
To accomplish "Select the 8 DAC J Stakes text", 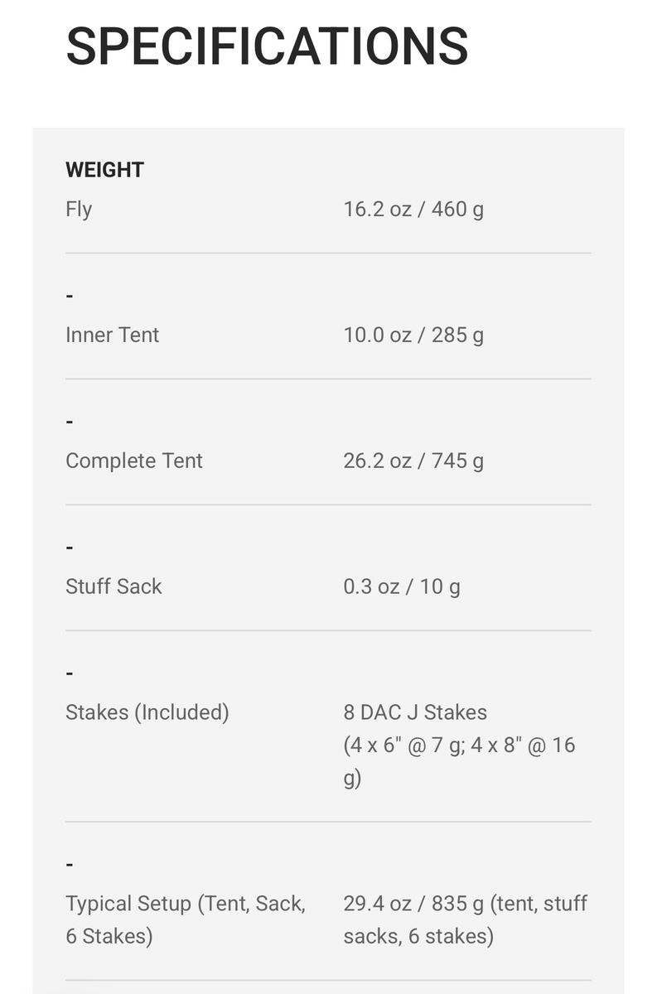I will click(415, 712).
